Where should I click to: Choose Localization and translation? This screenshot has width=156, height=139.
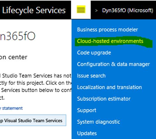point(109,87)
